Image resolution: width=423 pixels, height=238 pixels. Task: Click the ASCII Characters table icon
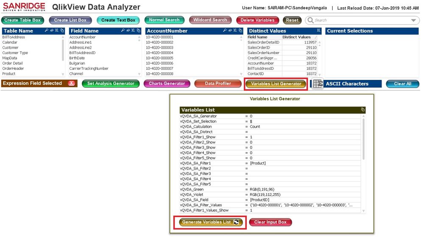click(x=317, y=84)
